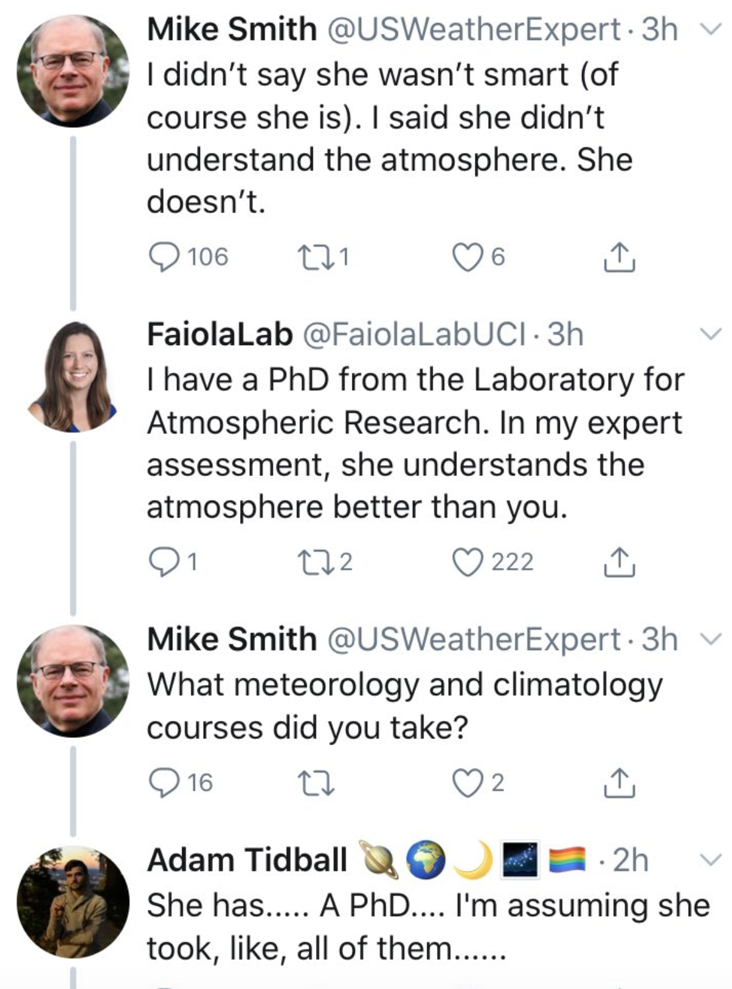Share the 'courses did you take' tweet

point(619,783)
